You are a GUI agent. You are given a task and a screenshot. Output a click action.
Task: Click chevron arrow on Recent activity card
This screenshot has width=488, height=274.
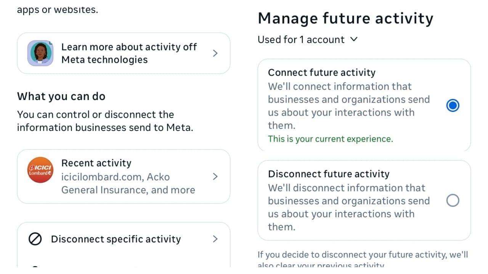pyautogui.click(x=215, y=177)
